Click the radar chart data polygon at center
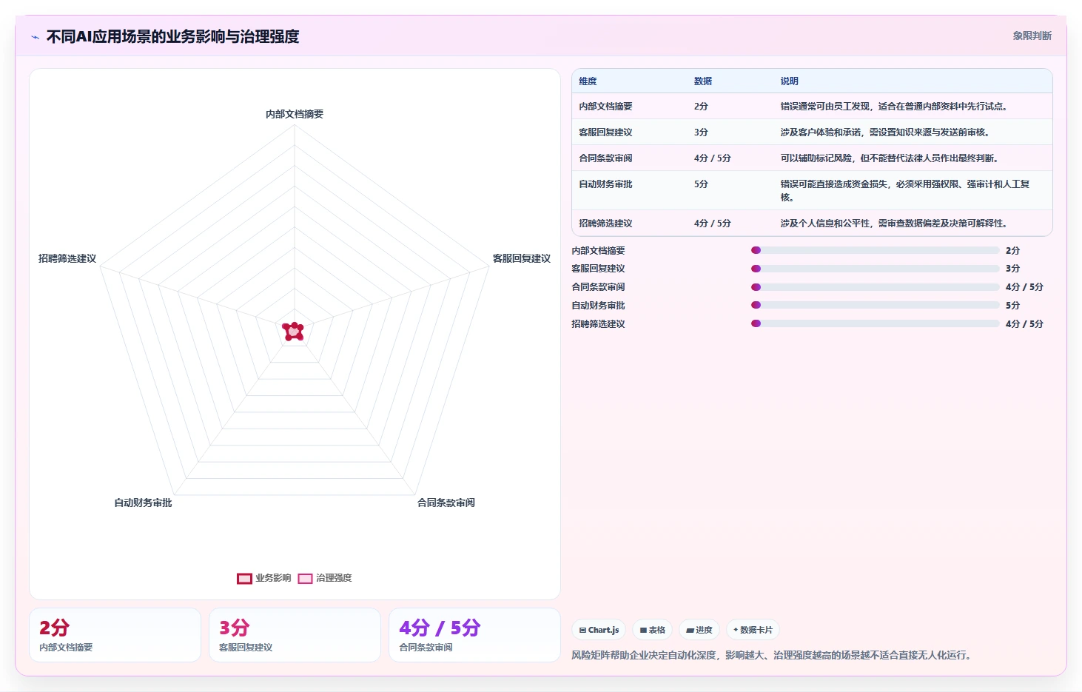 (294, 332)
